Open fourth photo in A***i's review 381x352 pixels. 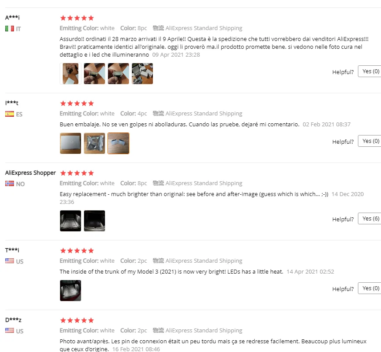click(142, 74)
